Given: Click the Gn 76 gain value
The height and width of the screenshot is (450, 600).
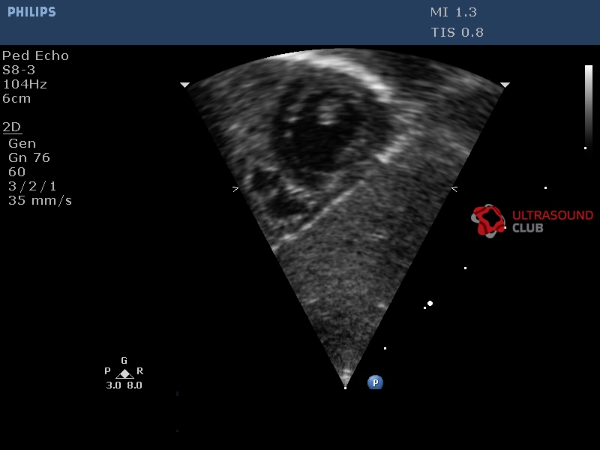Looking at the screenshot, I should coord(29,157).
